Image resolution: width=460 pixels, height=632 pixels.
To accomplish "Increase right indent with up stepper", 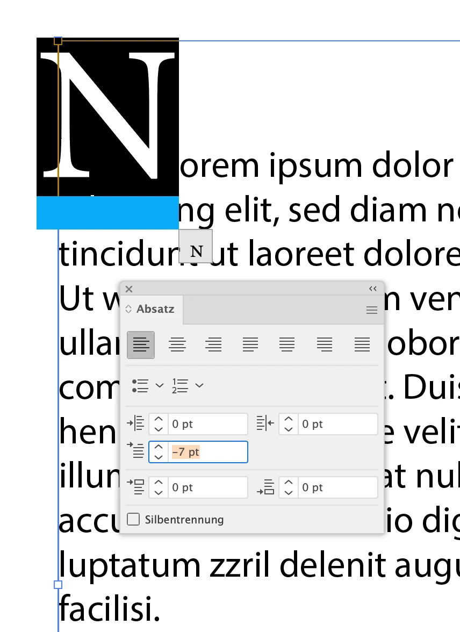I will click(289, 419).
